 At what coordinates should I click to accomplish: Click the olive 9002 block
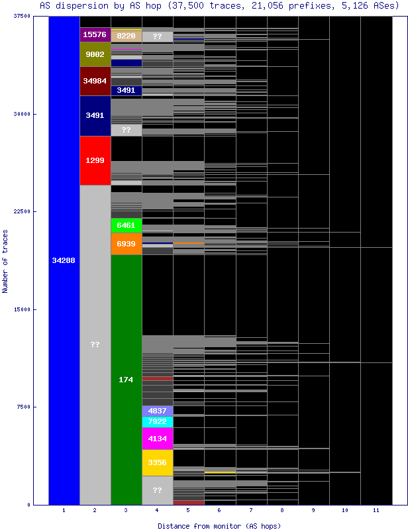click(95, 54)
